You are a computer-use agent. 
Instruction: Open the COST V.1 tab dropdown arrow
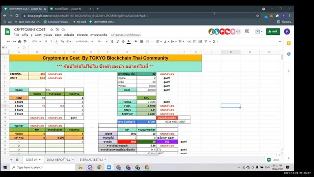coord(40,160)
